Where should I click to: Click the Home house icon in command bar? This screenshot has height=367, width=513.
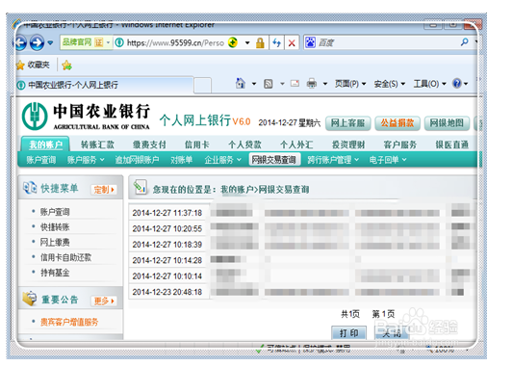(x=241, y=83)
